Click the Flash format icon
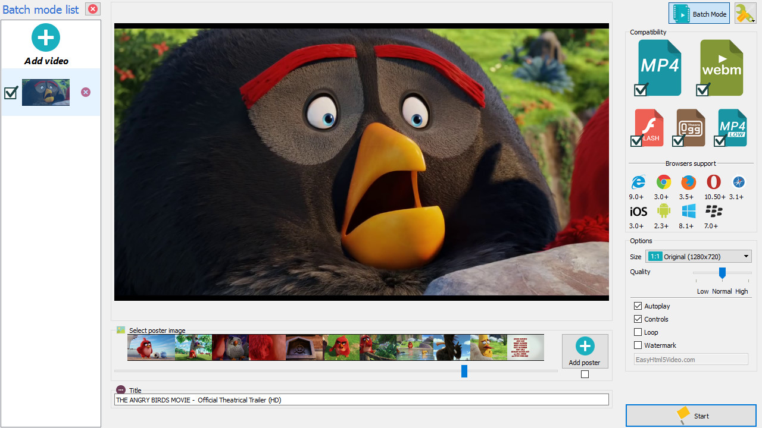Screen dimensions: 762x428 649,127
